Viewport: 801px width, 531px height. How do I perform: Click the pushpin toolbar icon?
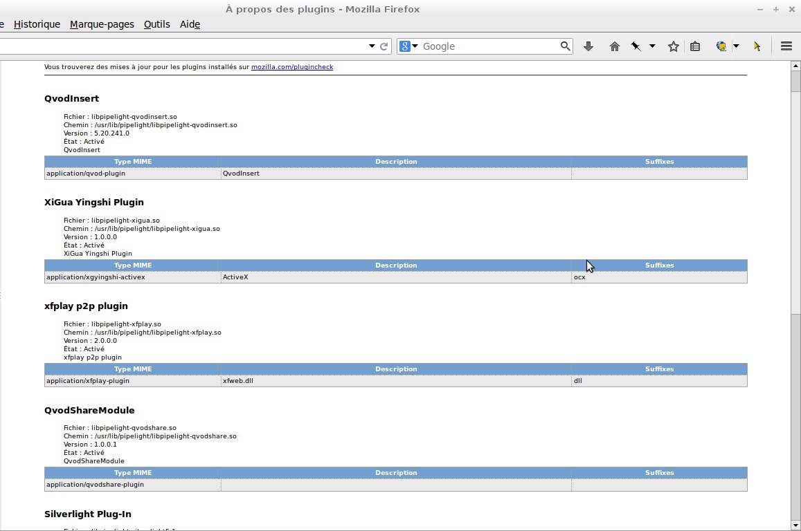pyautogui.click(x=636, y=46)
